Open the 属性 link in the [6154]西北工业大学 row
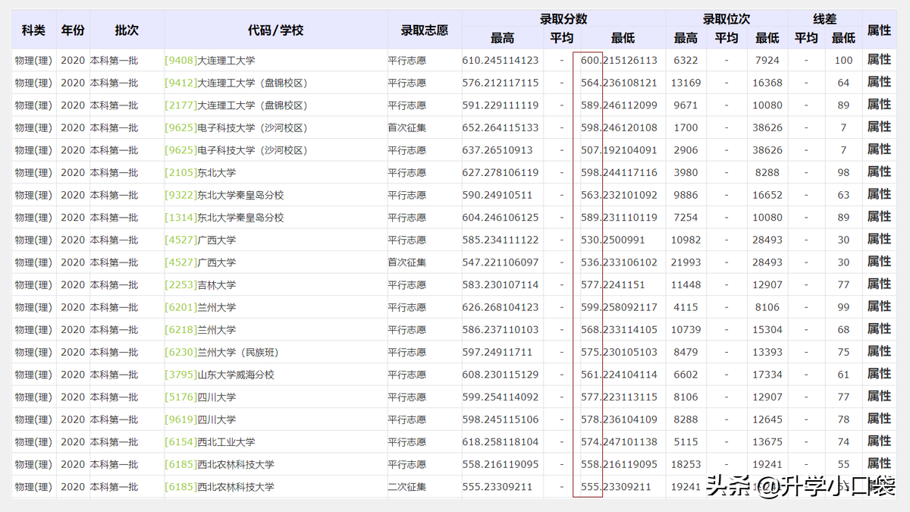The image size is (910, 512). [x=879, y=441]
